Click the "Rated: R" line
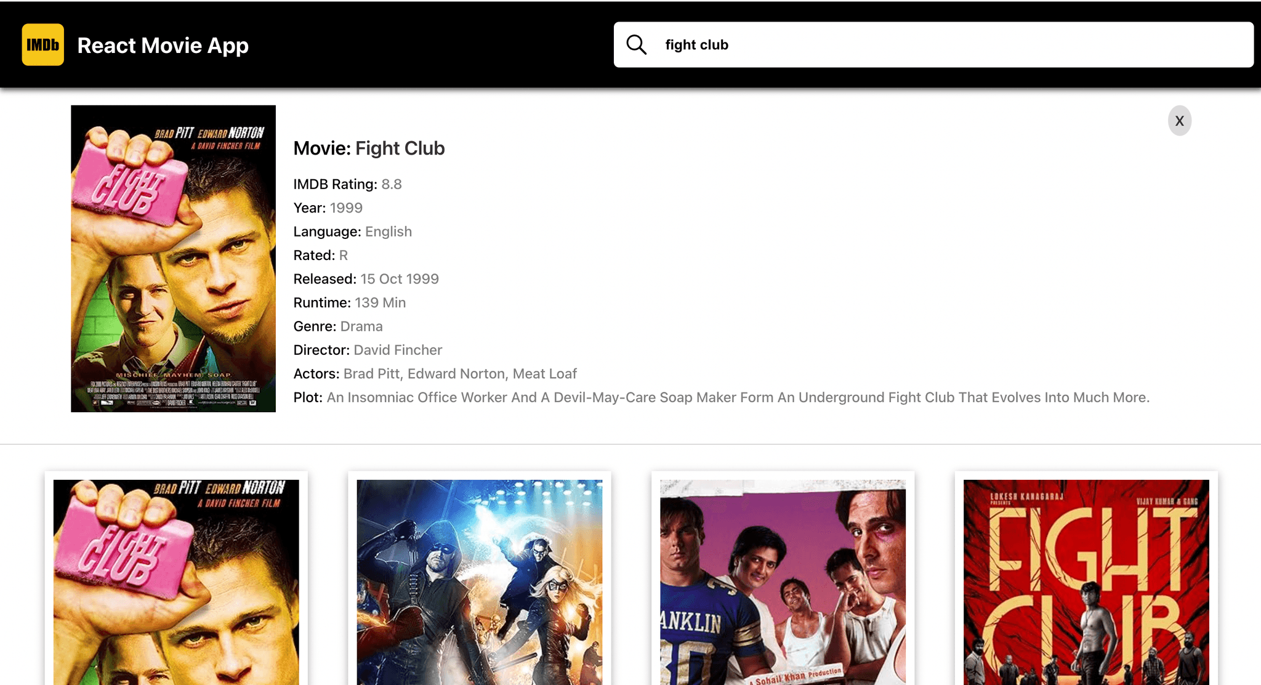The height and width of the screenshot is (685, 1261). [321, 255]
